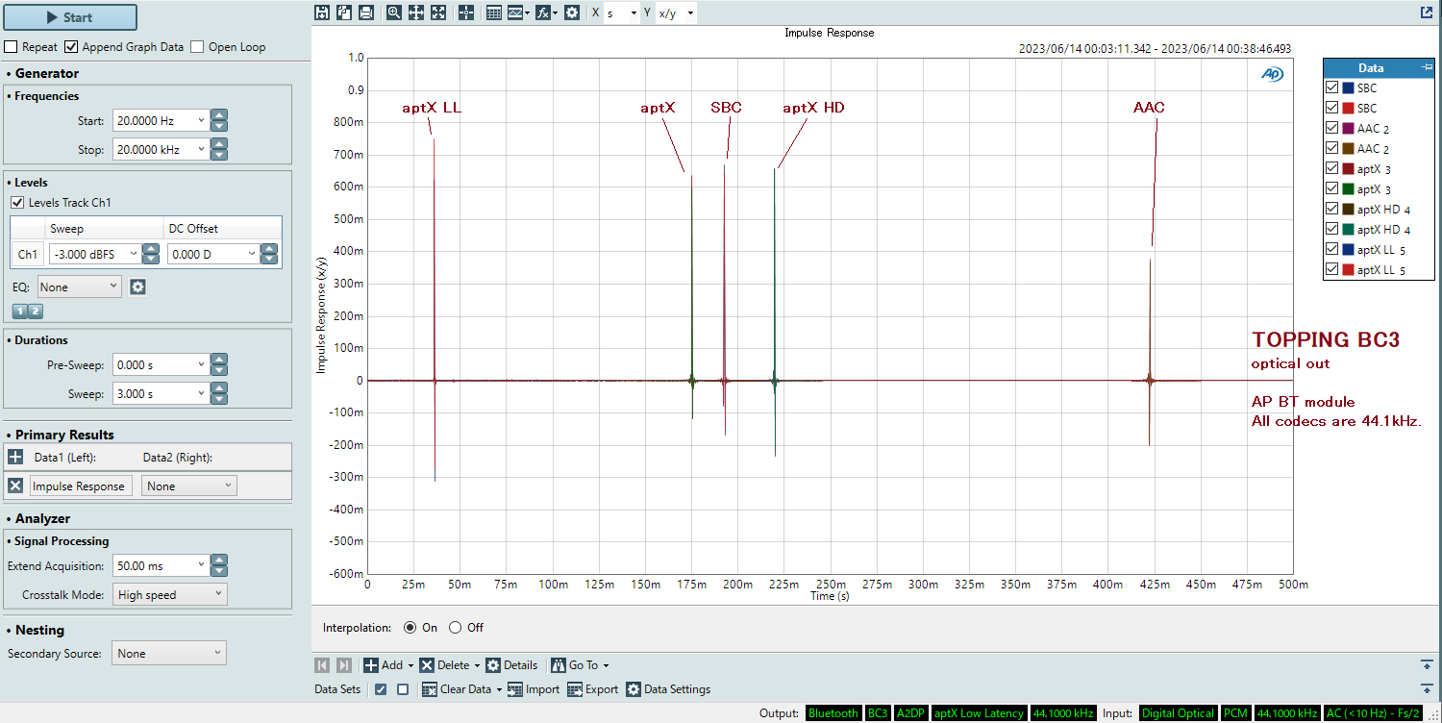Open the fx derived function icon
This screenshot has width=1442, height=723.
(x=545, y=12)
